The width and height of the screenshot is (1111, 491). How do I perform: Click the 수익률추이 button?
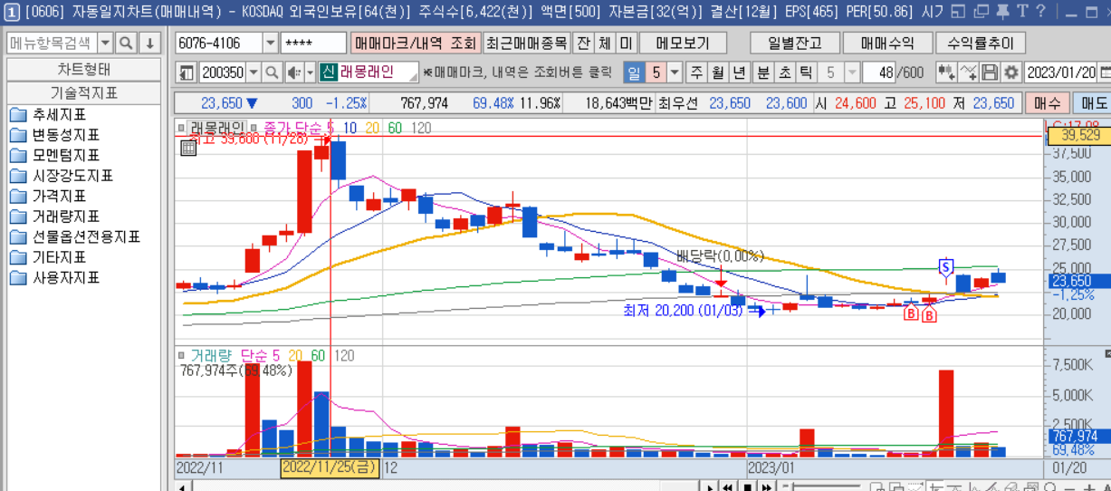980,43
